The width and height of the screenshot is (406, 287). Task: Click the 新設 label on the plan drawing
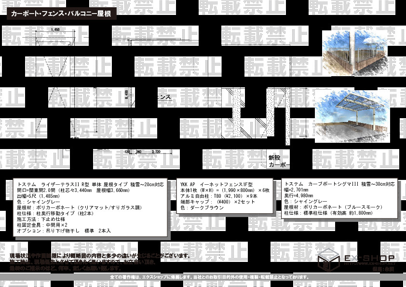point(274,157)
